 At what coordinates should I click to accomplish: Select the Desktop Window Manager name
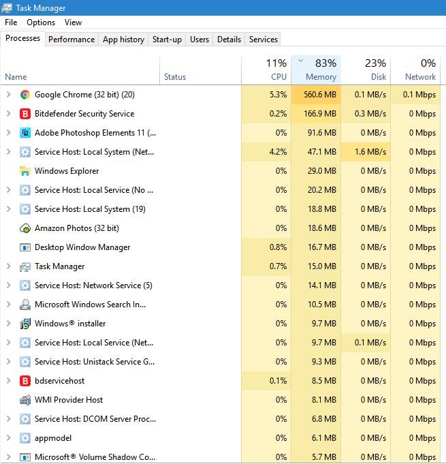click(x=82, y=247)
